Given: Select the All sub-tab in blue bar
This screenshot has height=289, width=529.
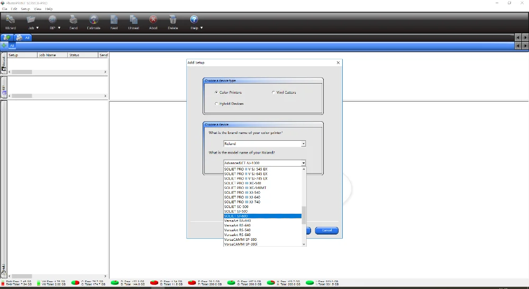Looking at the screenshot, I should click(12, 46).
